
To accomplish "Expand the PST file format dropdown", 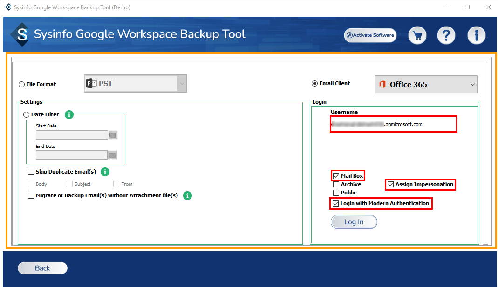I will [x=182, y=84].
